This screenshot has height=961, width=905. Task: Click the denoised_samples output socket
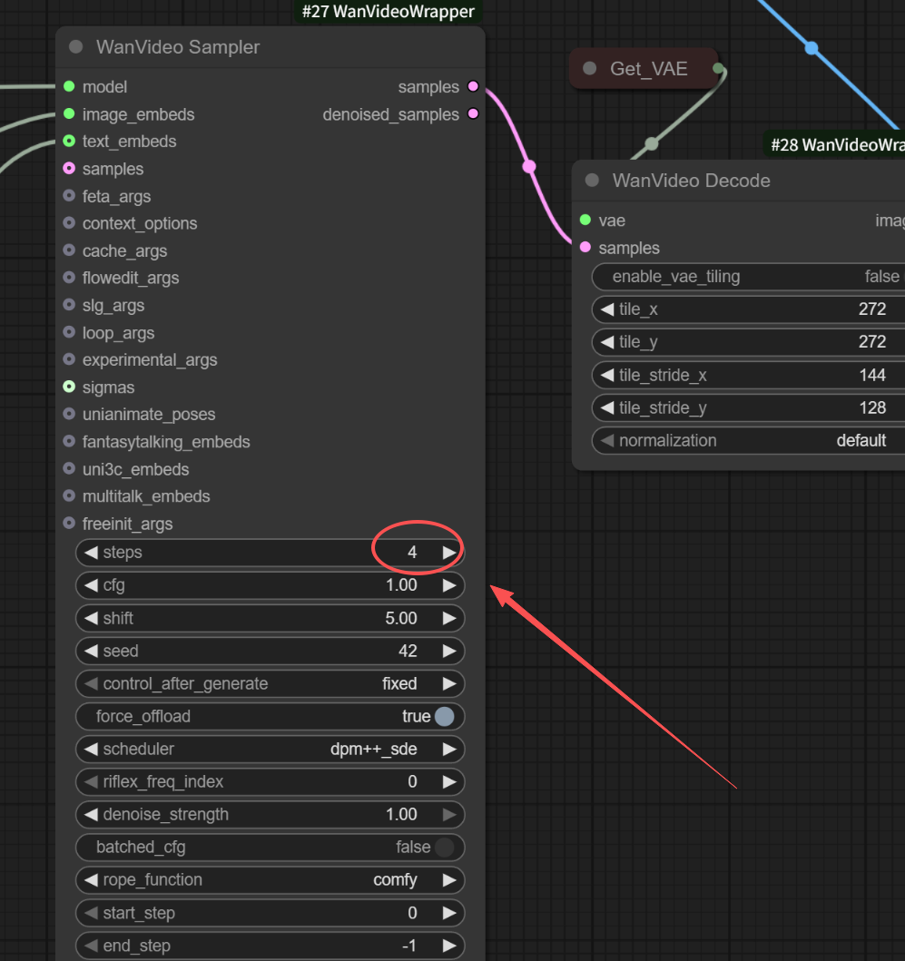pyautogui.click(x=473, y=114)
